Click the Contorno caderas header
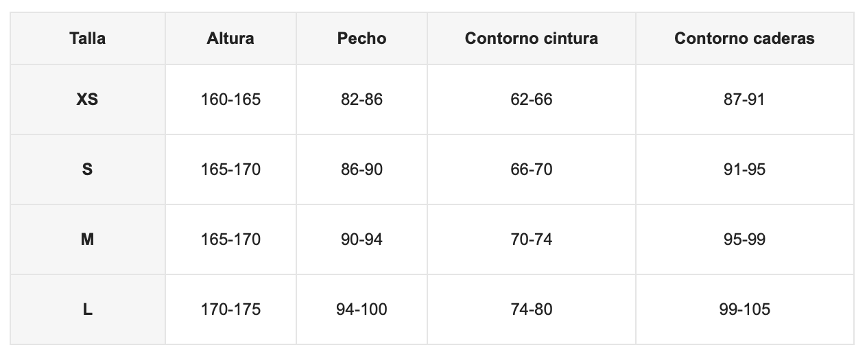 coord(744,38)
